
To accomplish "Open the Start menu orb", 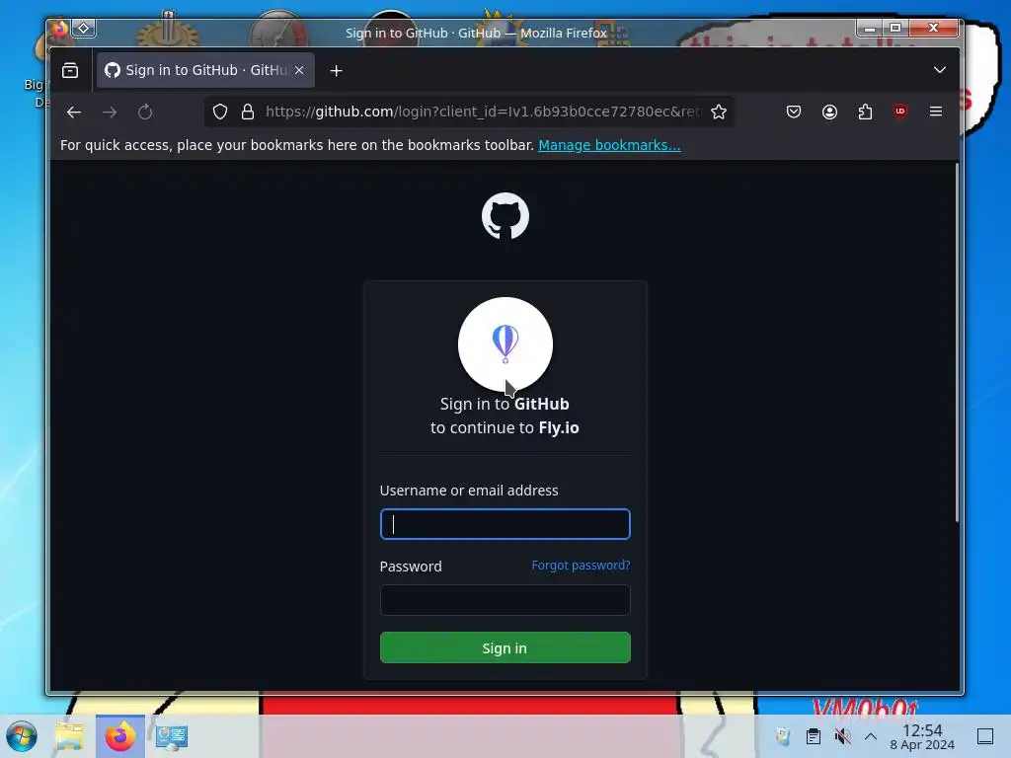I will click(22, 736).
